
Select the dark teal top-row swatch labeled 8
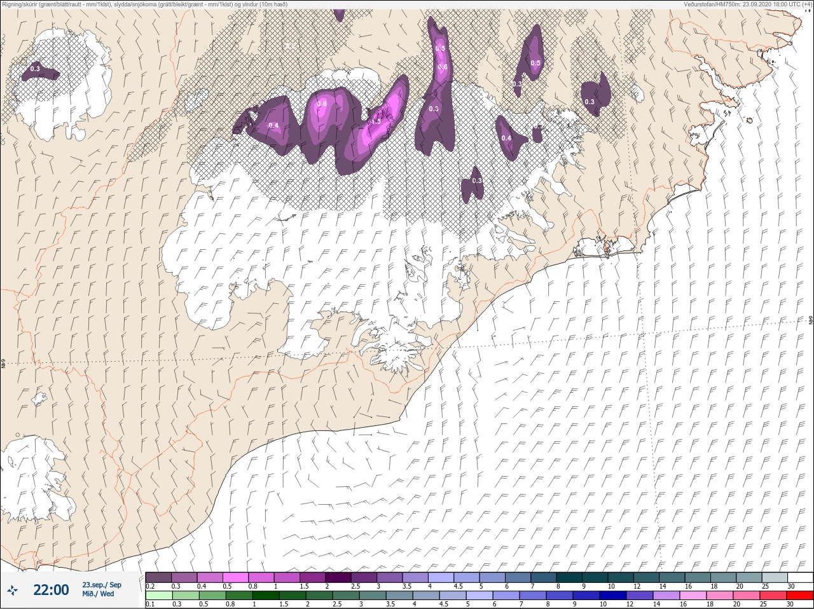[569, 577]
